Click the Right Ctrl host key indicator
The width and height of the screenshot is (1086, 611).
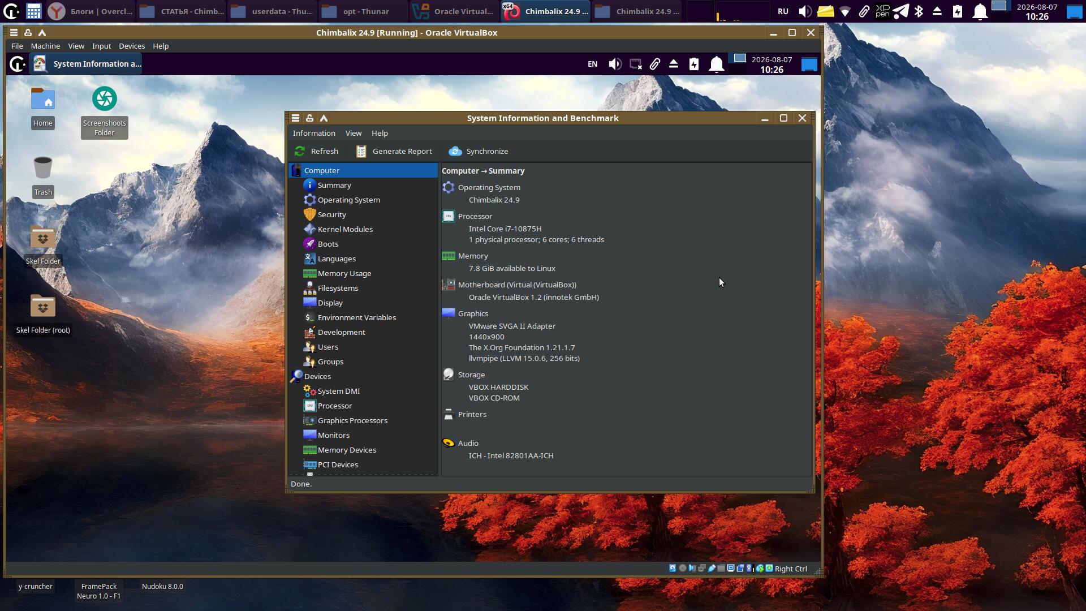click(x=791, y=569)
